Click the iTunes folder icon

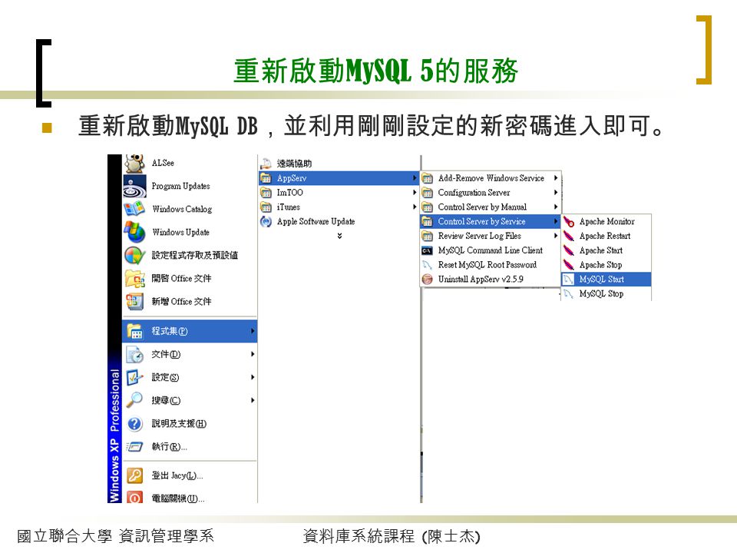pyautogui.click(x=266, y=207)
